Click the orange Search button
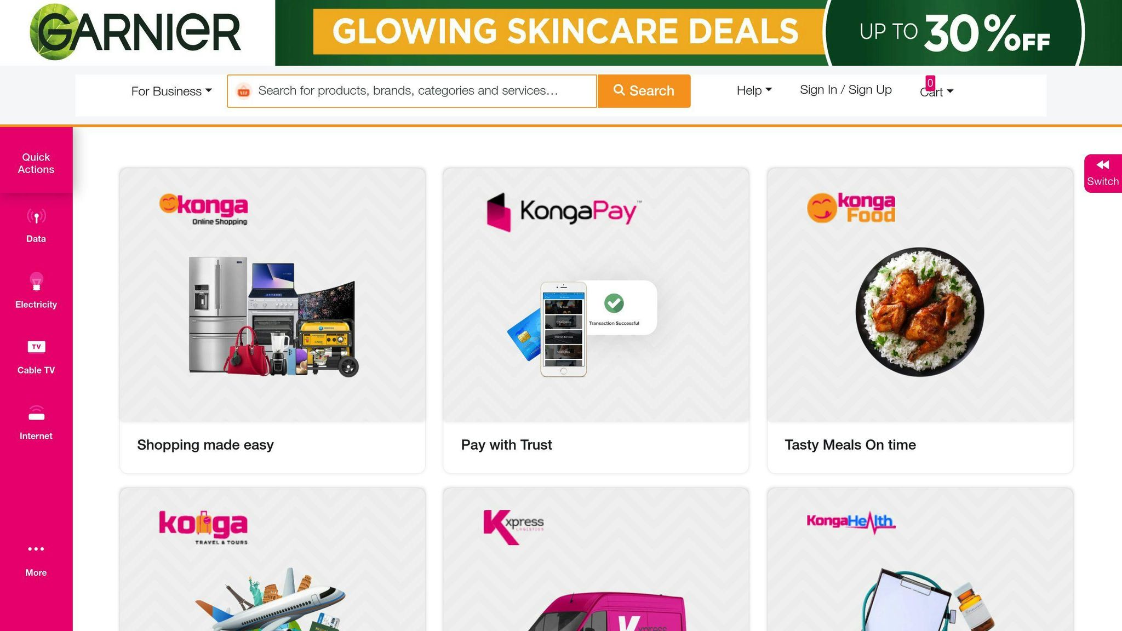 click(644, 91)
